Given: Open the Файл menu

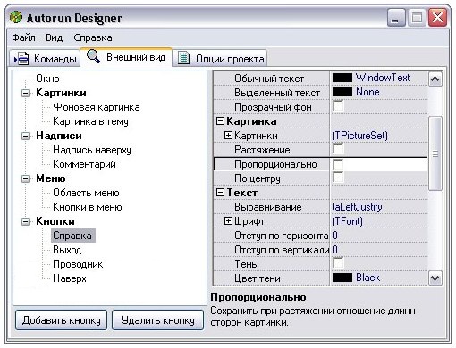Looking at the screenshot, I should (x=23, y=37).
